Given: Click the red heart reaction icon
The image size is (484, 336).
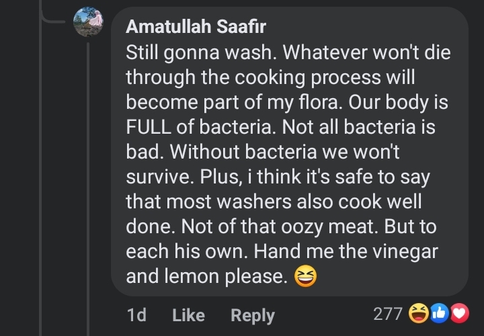Looking at the screenshot, I should coord(460,313).
